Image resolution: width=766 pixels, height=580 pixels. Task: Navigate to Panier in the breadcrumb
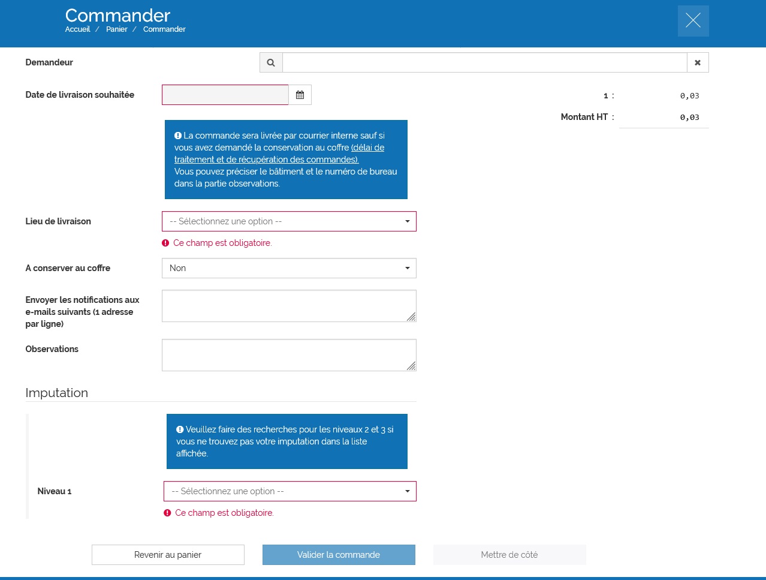tap(117, 29)
